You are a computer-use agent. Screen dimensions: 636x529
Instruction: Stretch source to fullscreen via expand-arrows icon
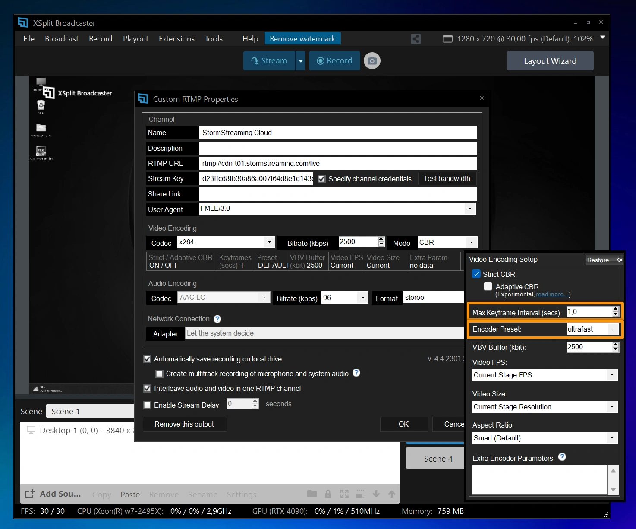click(x=344, y=494)
